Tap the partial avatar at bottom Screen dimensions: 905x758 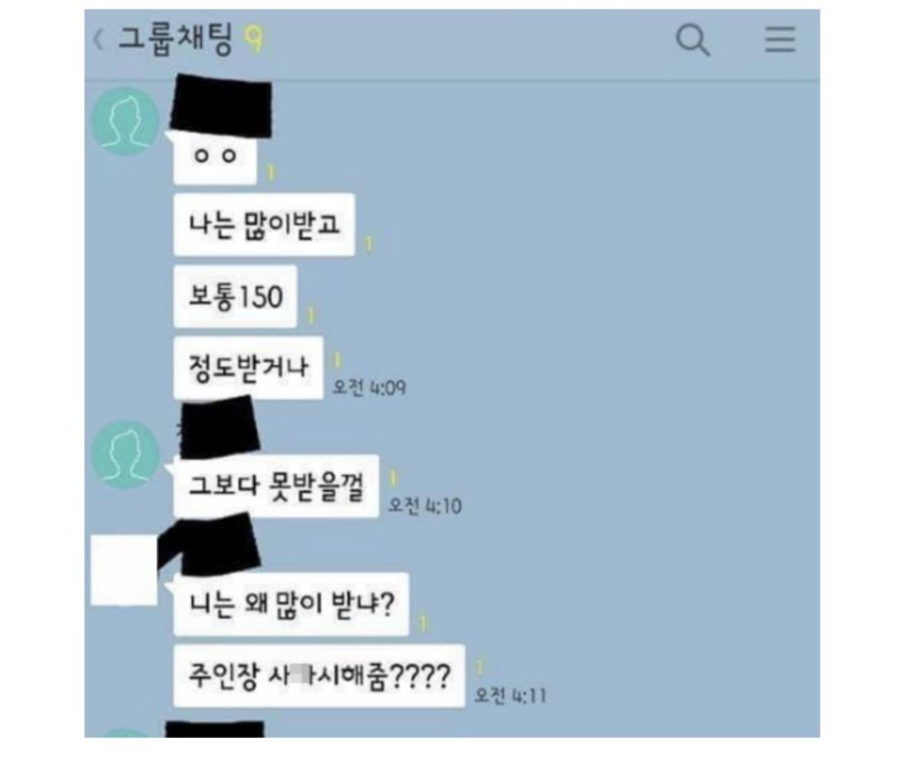point(124,733)
